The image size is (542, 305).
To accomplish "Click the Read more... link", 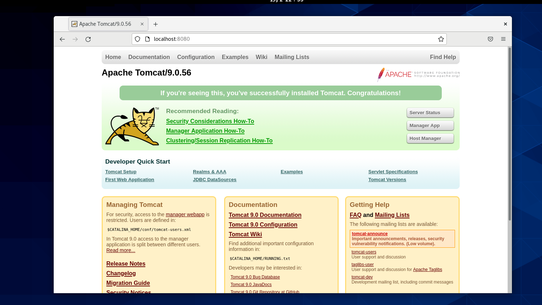I will click(121, 250).
